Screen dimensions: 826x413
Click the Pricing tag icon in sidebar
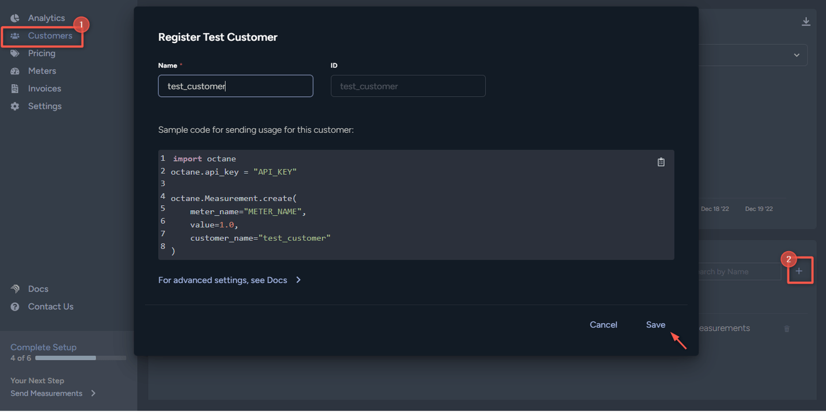tap(16, 53)
